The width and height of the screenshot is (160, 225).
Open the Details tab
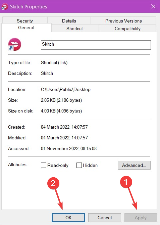pyautogui.click(x=69, y=21)
